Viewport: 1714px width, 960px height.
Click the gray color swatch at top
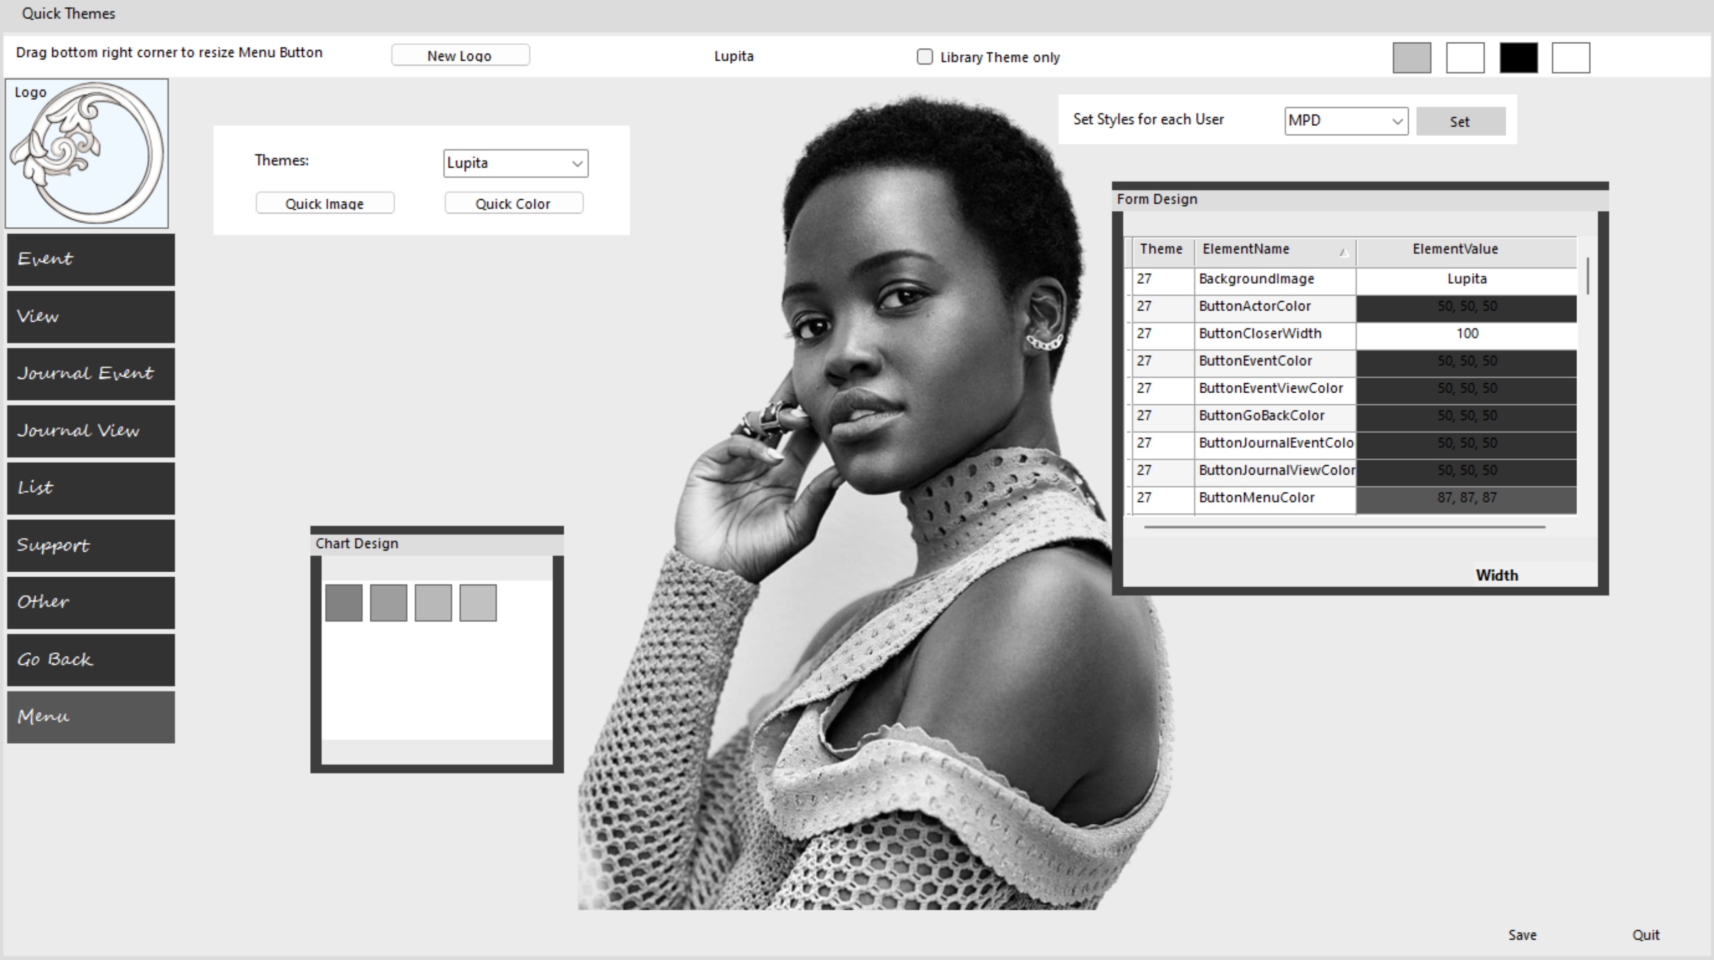(1411, 57)
